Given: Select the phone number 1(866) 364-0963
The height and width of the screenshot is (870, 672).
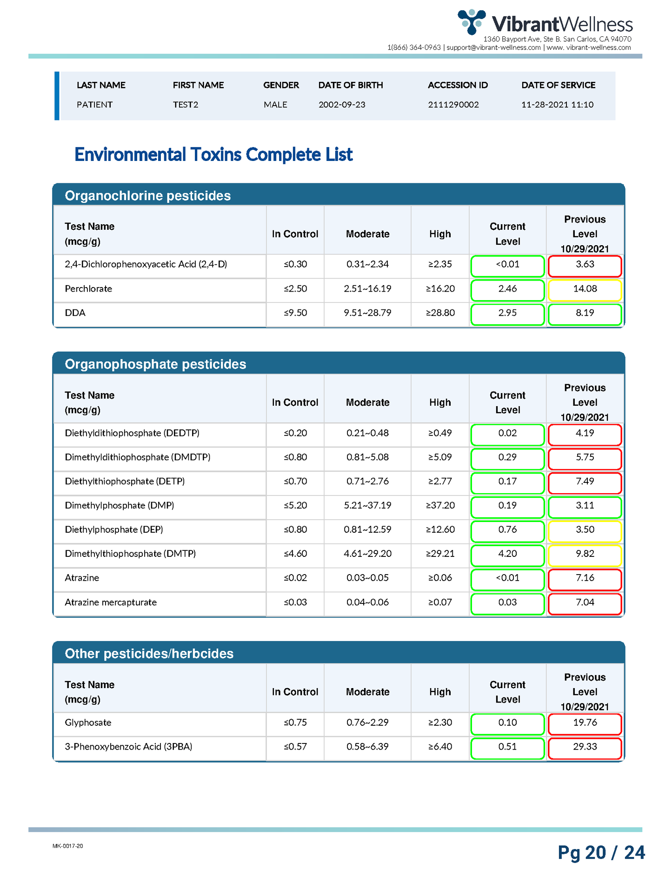Looking at the screenshot, I should 414,47.
